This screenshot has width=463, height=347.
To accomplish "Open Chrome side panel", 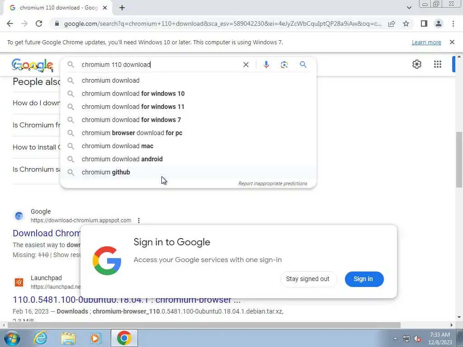I will pyautogui.click(x=424, y=23).
